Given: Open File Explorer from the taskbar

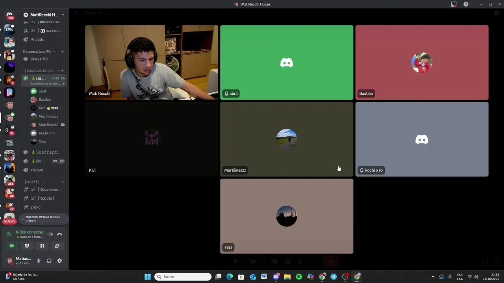Looking at the screenshot, I should click(287, 277).
